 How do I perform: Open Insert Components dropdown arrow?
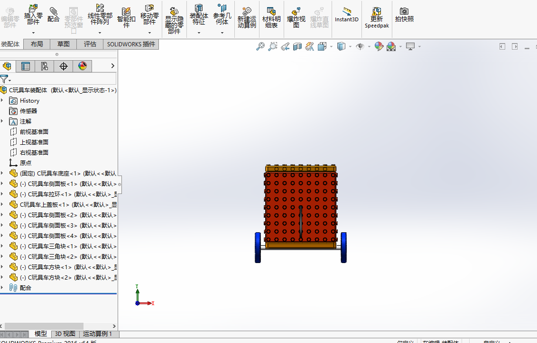pyautogui.click(x=33, y=33)
